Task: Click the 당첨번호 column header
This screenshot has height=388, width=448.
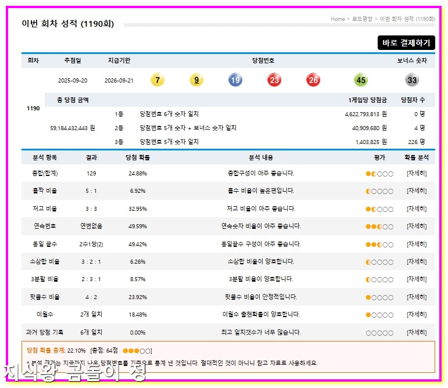Action: (263, 60)
